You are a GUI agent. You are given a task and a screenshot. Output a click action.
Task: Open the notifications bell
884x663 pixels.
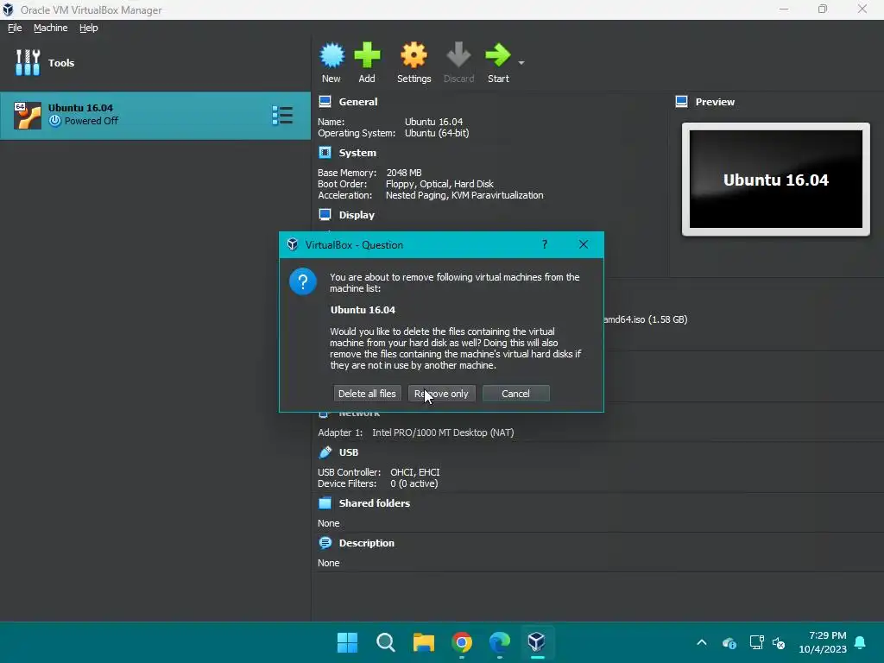[861, 642]
